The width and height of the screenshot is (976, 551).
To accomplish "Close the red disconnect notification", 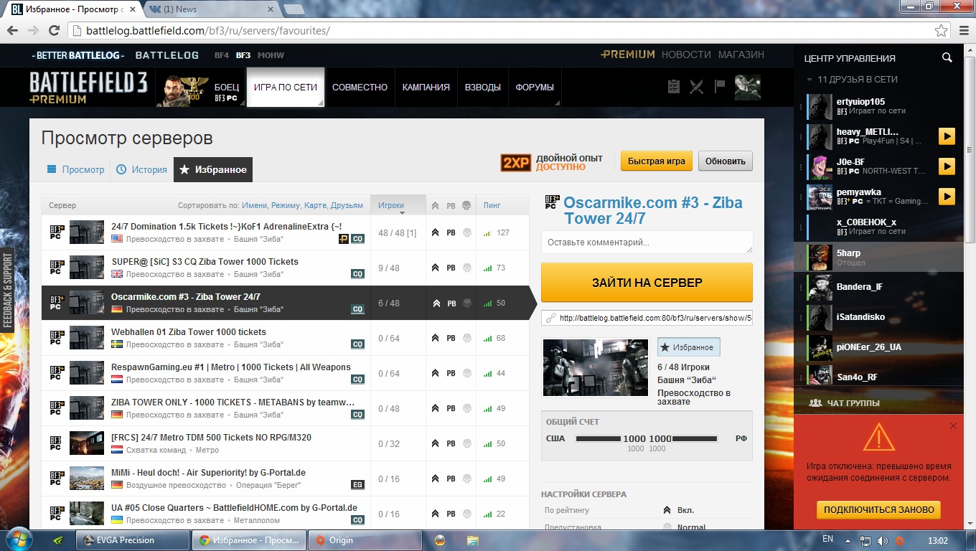I will 953,425.
